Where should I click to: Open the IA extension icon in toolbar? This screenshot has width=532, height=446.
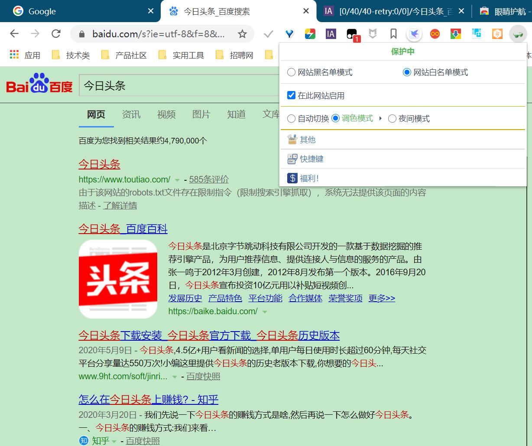(x=331, y=33)
